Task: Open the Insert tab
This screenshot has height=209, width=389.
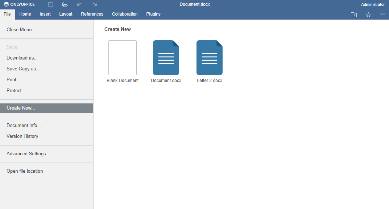Action: 45,14
